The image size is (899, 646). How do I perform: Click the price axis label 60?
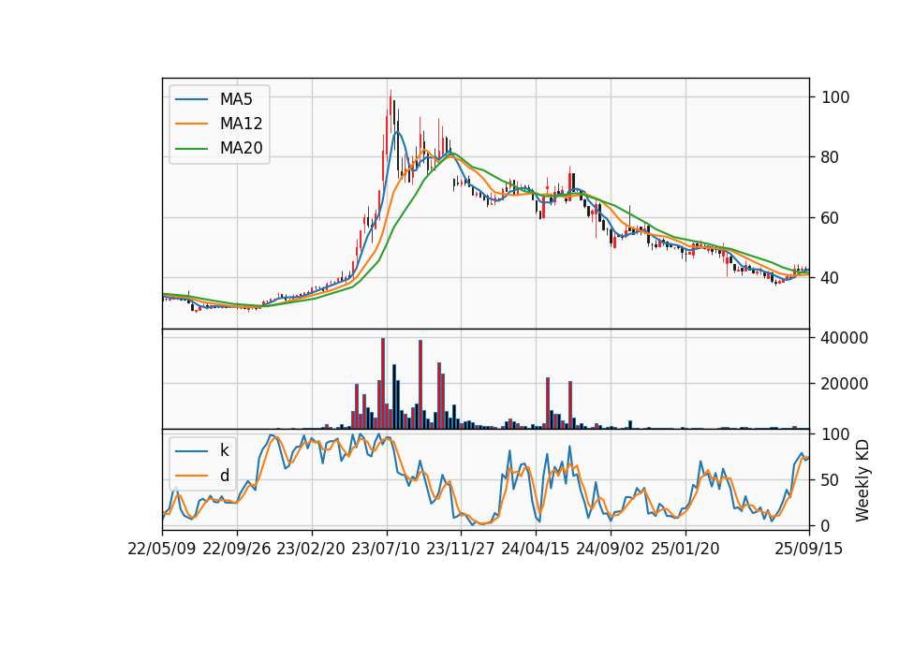(x=830, y=218)
